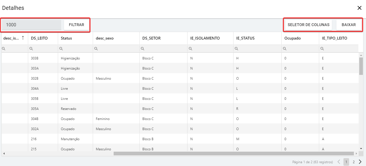Screen dimensions: 366x166
Task: Sort by Status column header
Action: tap(75, 38)
